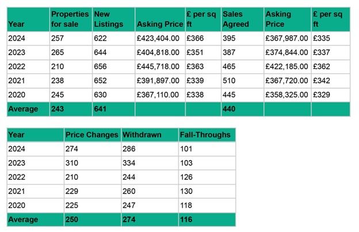Image resolution: width=359 pixels, height=232 pixels.
Task: Click the 2021 fall-throughs value 130
Action: tap(187, 192)
